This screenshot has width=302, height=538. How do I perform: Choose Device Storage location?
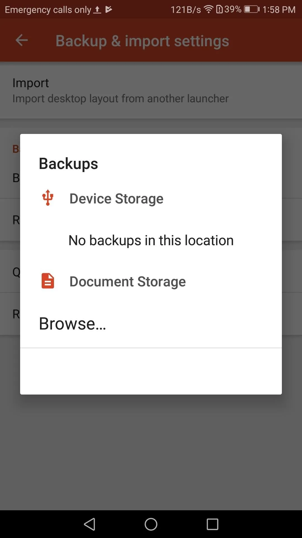point(151,199)
